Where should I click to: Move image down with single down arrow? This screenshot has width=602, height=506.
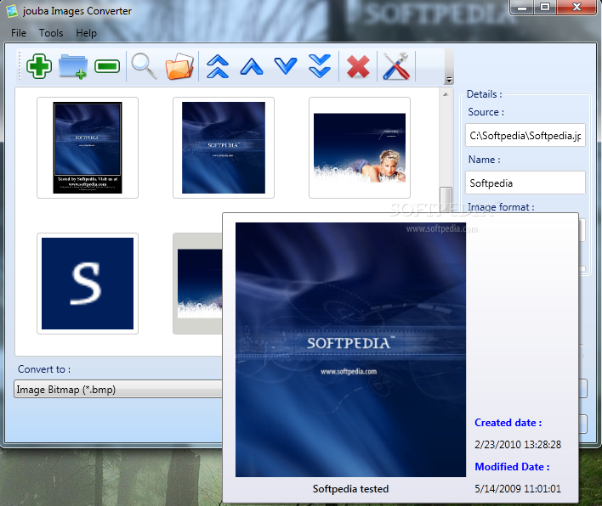click(286, 66)
